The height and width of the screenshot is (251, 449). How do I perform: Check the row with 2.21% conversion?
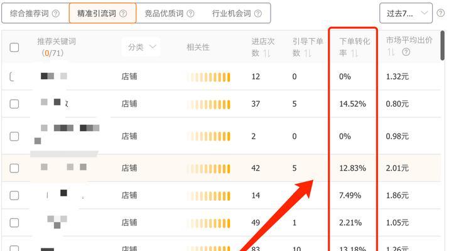click(x=14, y=223)
